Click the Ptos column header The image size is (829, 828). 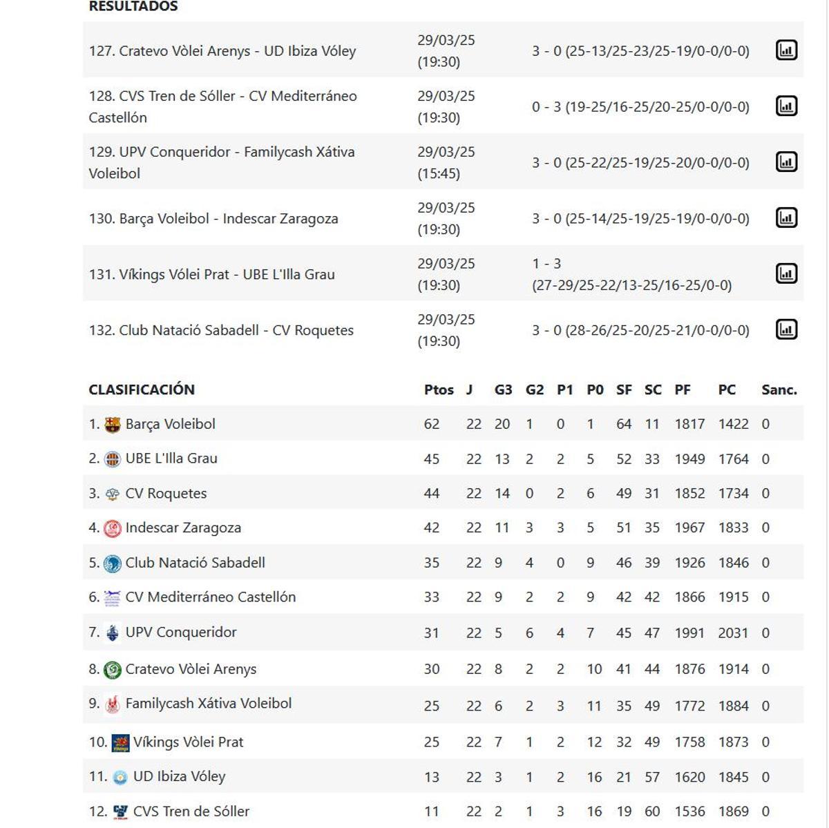click(x=439, y=389)
